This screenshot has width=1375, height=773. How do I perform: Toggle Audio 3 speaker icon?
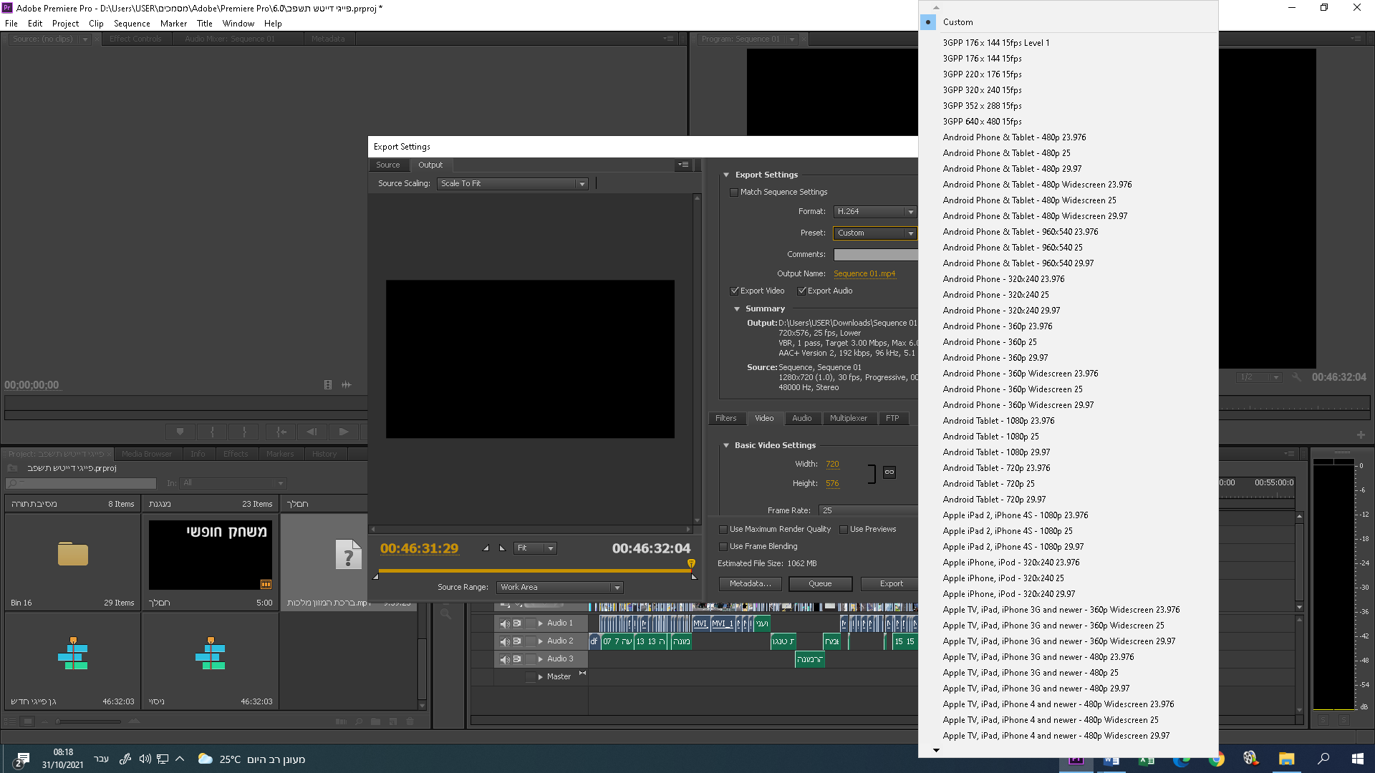click(504, 659)
